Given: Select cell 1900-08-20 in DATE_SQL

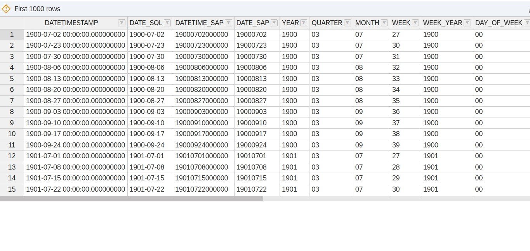Looking at the screenshot, I should click(x=150, y=90).
